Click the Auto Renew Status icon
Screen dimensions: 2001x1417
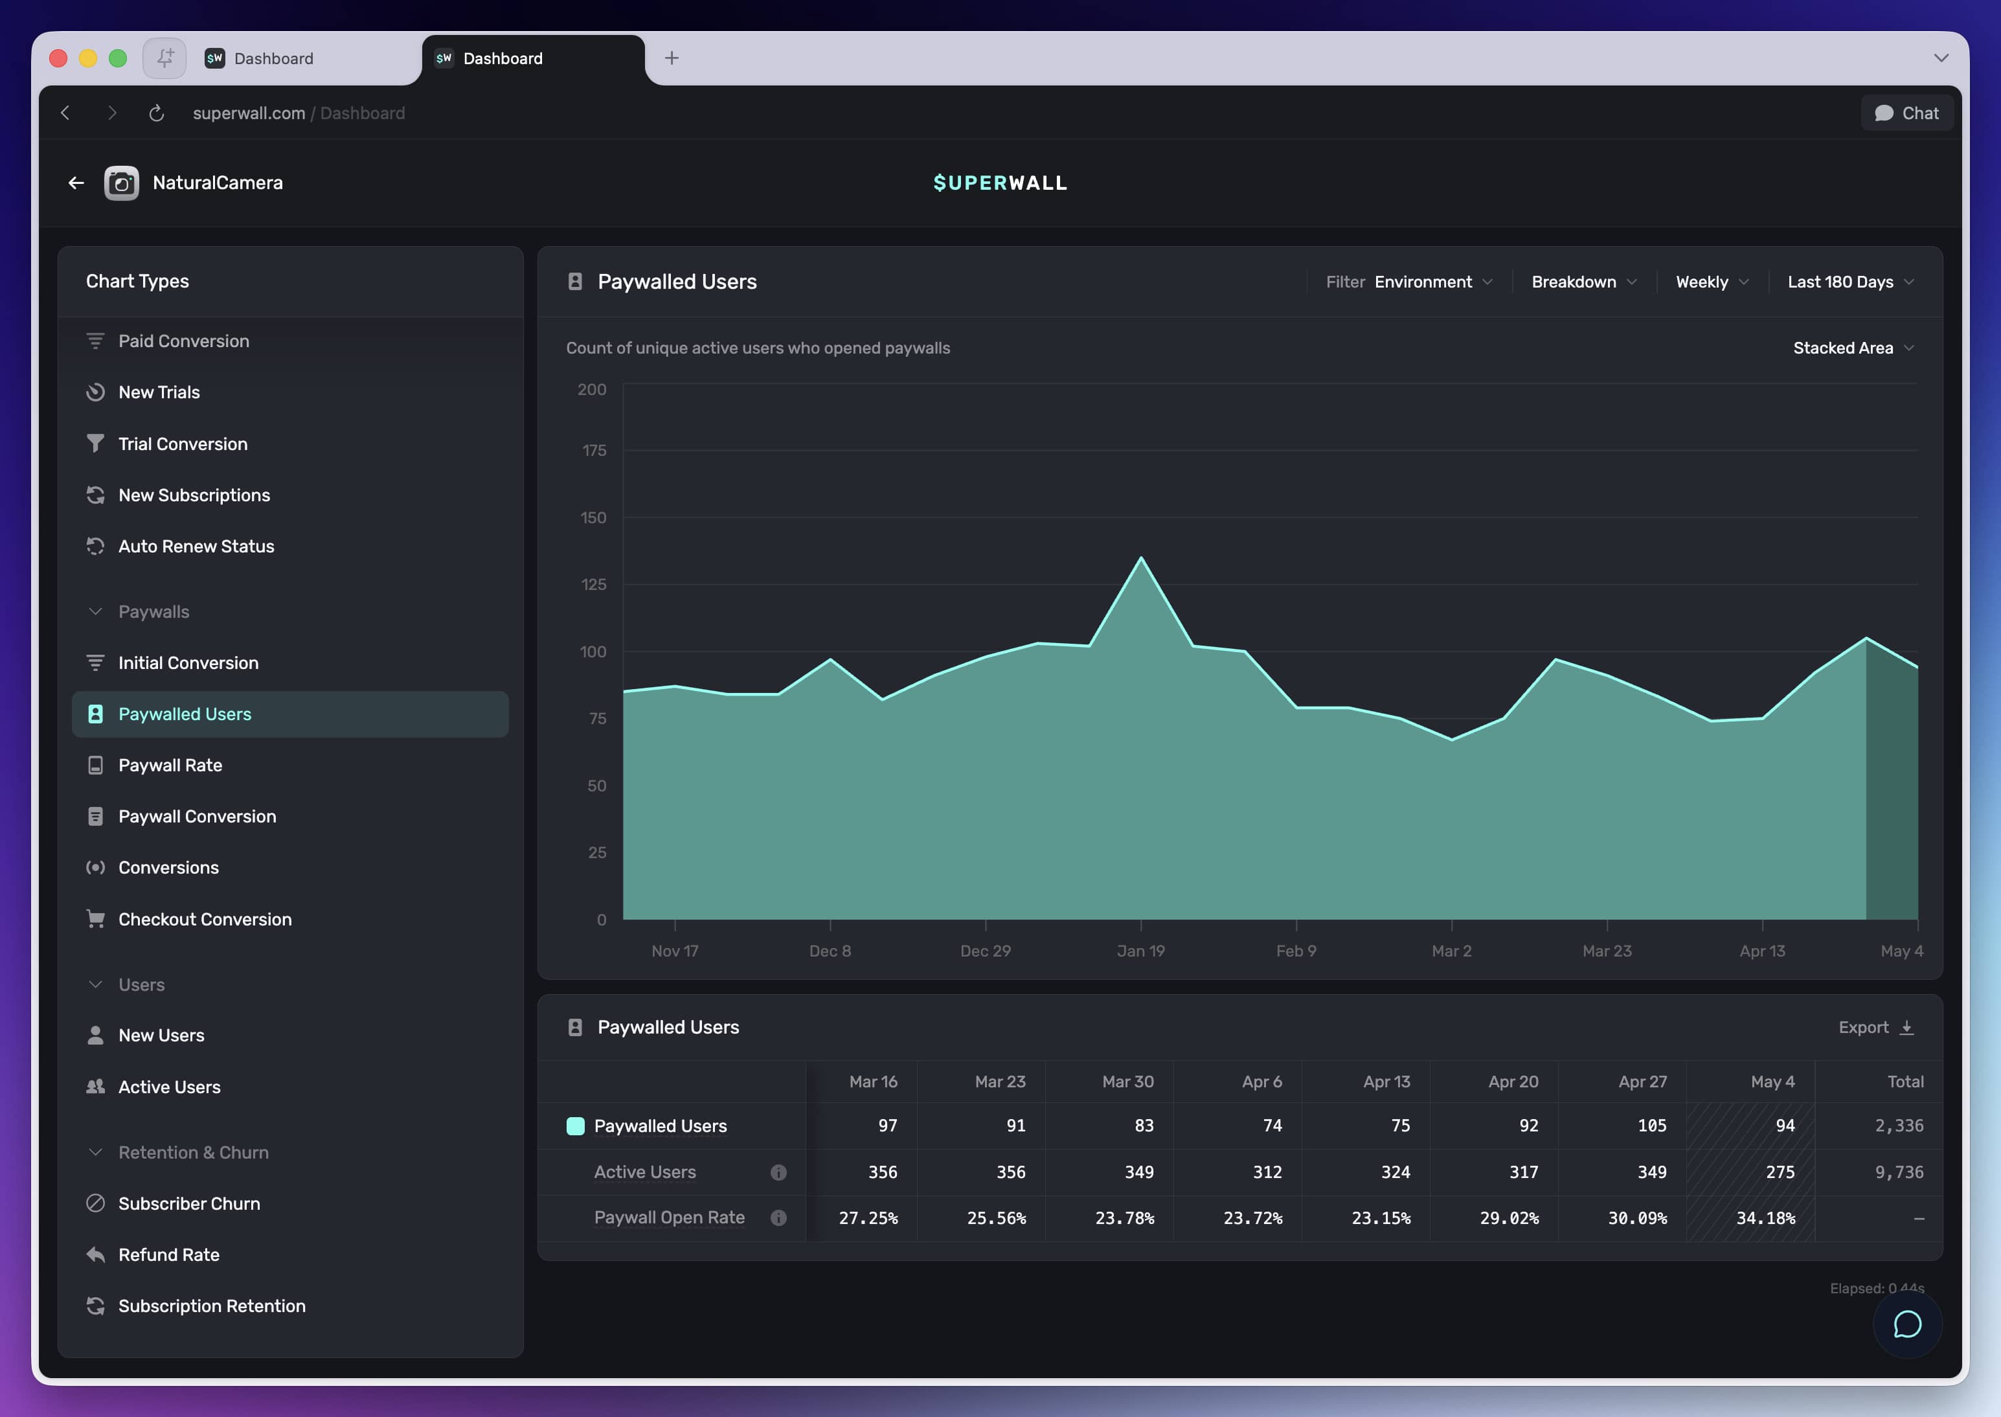[95, 546]
